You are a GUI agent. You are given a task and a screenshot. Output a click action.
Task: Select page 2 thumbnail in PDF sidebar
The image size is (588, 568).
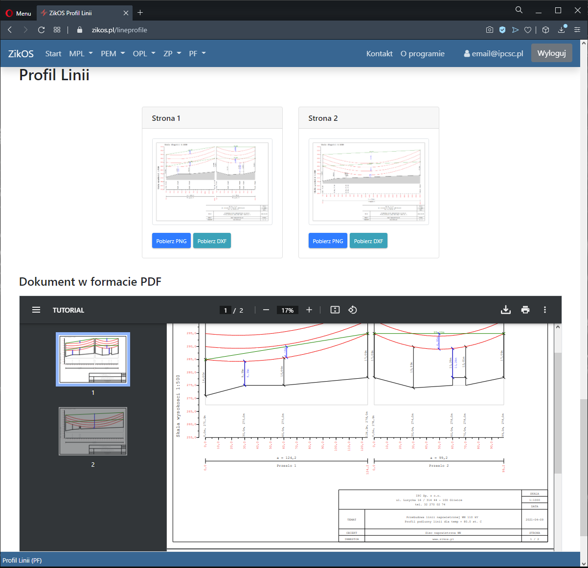click(93, 431)
